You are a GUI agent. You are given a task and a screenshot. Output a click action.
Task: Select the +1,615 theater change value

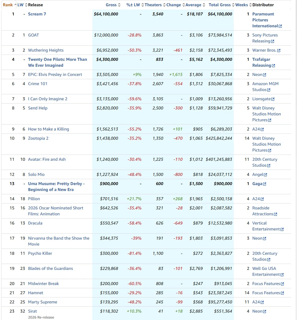(x=176, y=74)
